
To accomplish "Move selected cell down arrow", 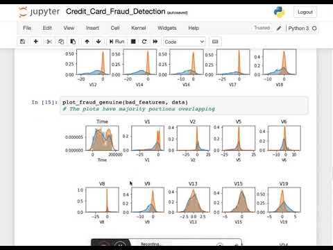I will pos(99,42).
